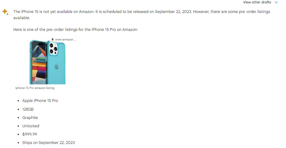Expand the View other drafts chevron arrow
The width and height of the screenshot is (286, 148).
click(276, 2)
